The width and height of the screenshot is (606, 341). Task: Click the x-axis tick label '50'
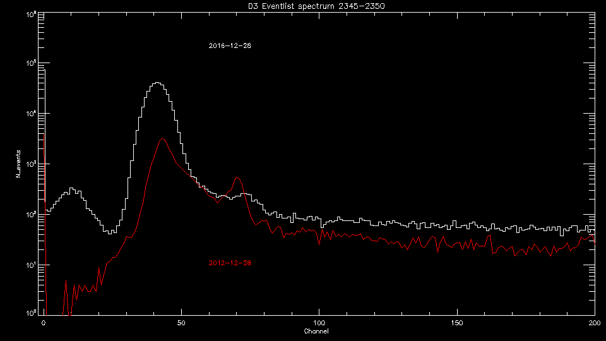click(181, 323)
